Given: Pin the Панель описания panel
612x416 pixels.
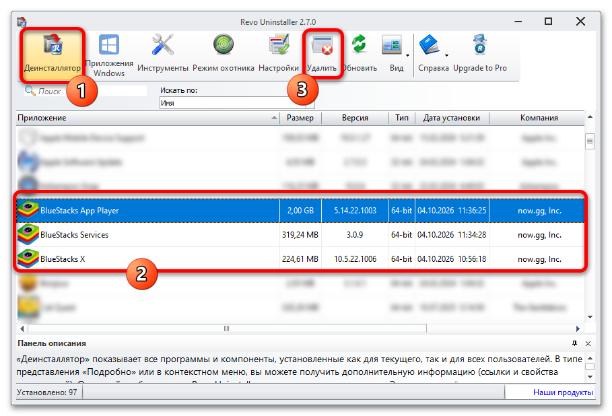Looking at the screenshot, I should pyautogui.click(x=574, y=343).
